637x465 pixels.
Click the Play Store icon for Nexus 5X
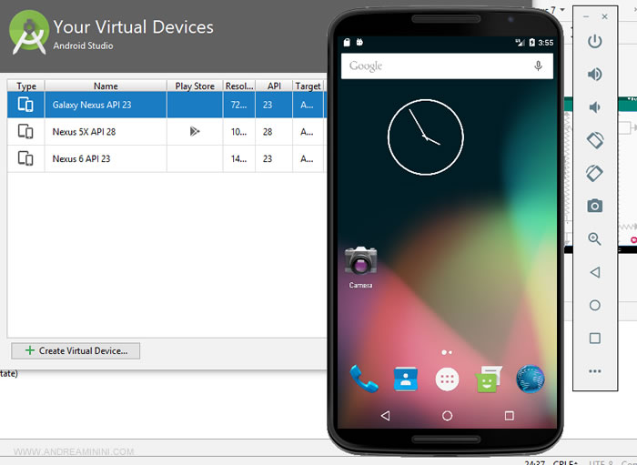click(195, 131)
